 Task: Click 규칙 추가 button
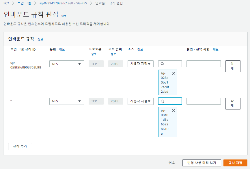(x=20, y=146)
